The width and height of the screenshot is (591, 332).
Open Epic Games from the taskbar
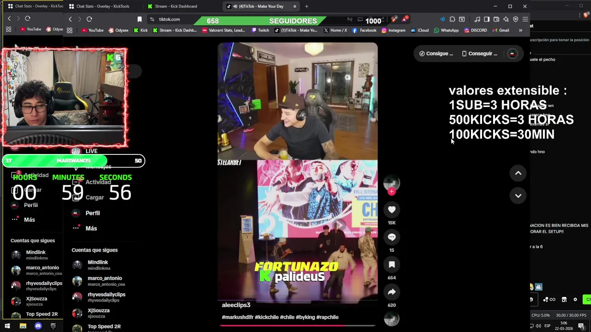[53, 326]
